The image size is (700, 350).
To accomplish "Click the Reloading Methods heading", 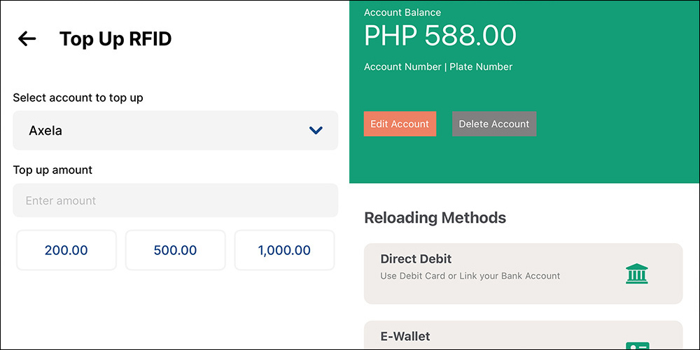I will (435, 218).
